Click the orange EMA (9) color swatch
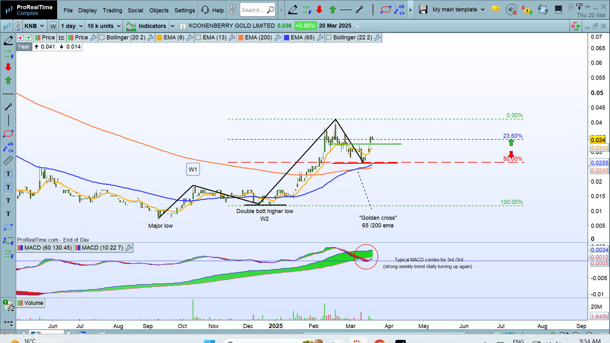The width and height of the screenshot is (610, 343). (x=159, y=37)
